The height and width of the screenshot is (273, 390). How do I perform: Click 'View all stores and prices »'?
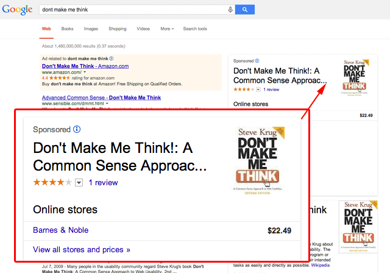point(82,249)
